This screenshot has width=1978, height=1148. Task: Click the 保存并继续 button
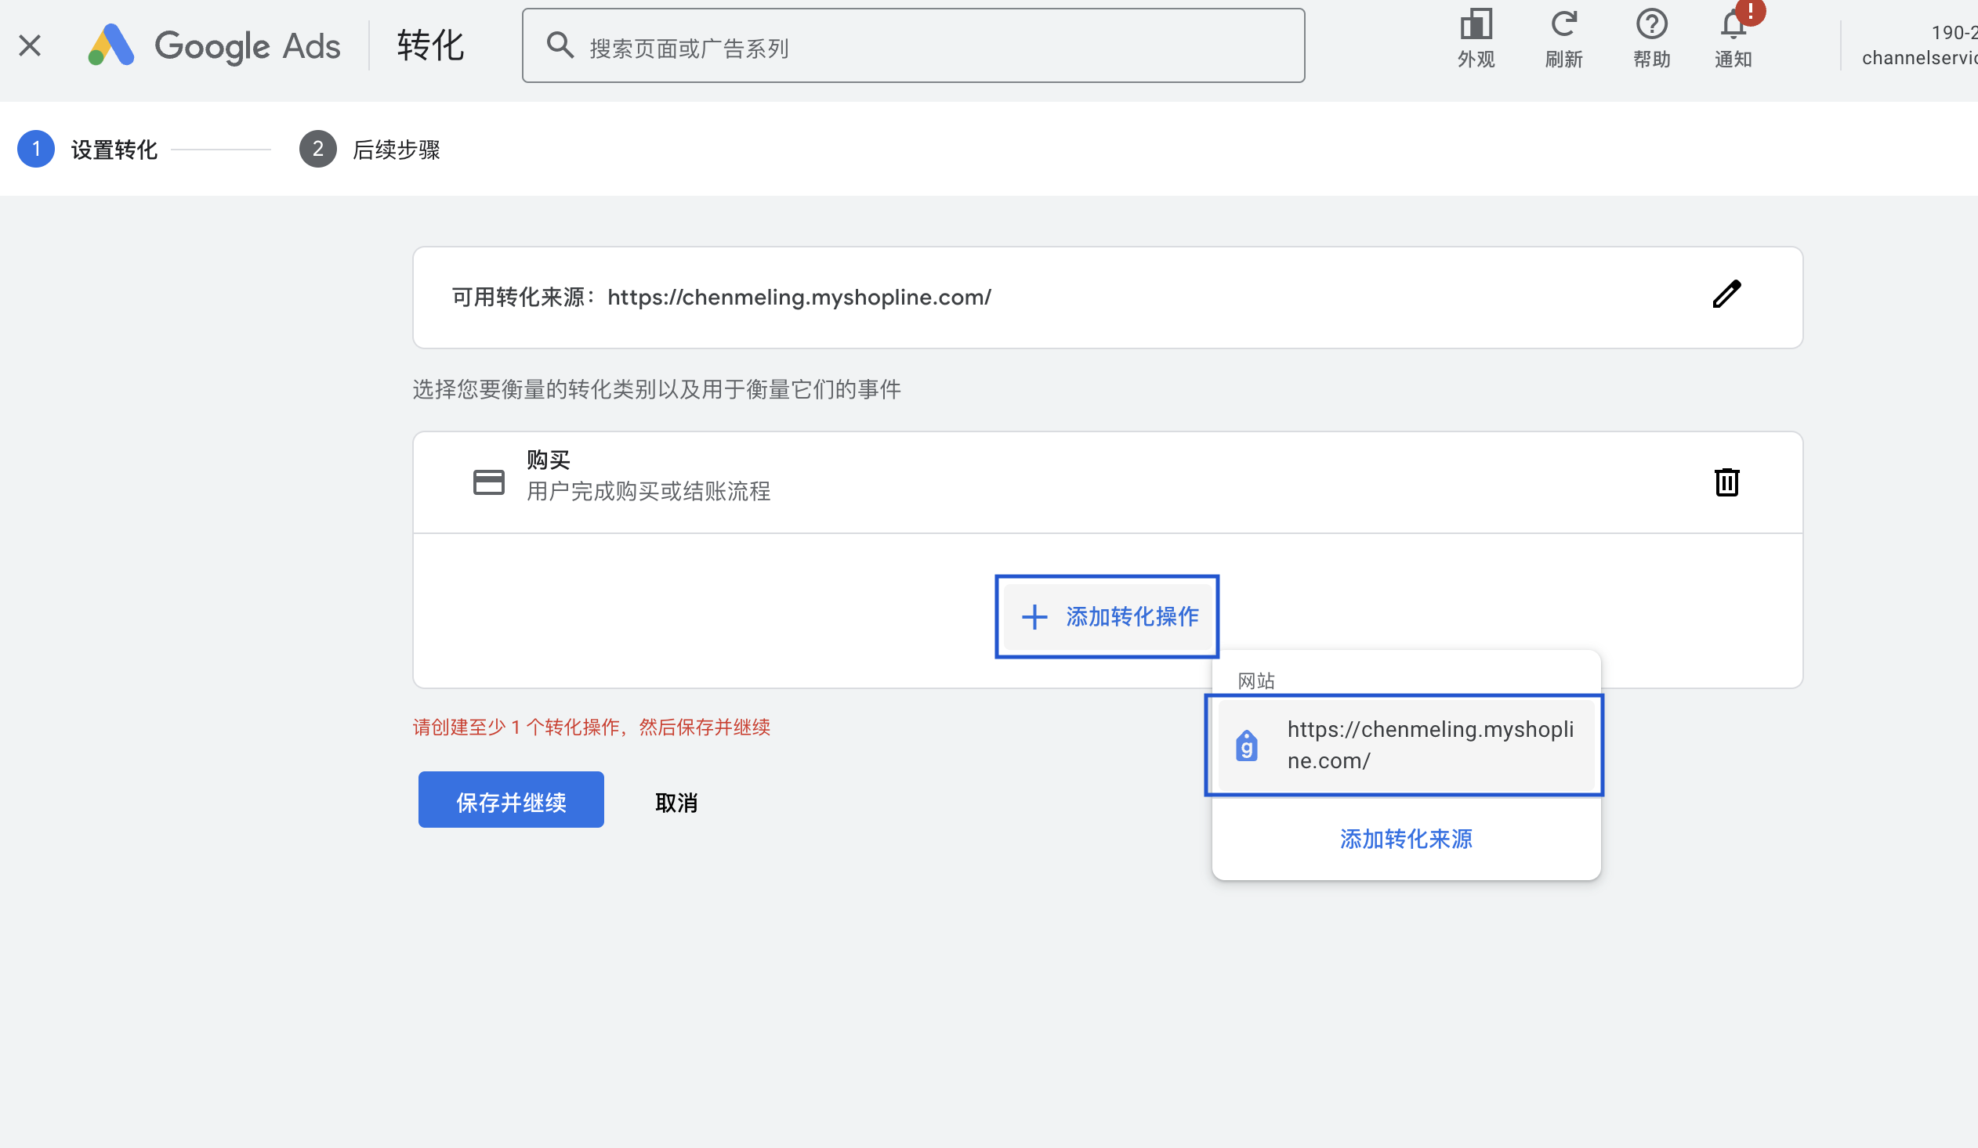click(511, 799)
